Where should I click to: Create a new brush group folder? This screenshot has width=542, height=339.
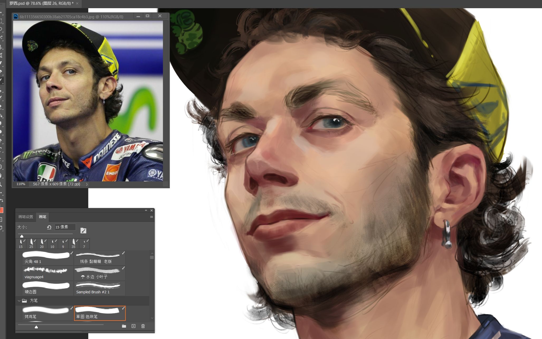click(x=124, y=326)
